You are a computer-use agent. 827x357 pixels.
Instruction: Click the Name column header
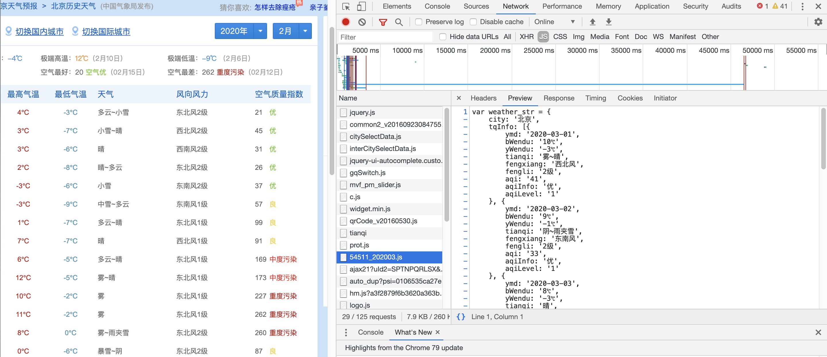tap(394, 98)
